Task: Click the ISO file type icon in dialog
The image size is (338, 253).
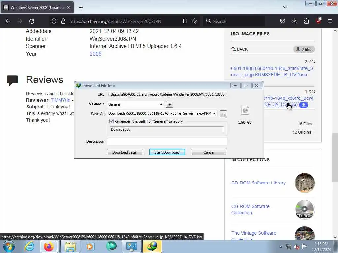Action: [245, 111]
